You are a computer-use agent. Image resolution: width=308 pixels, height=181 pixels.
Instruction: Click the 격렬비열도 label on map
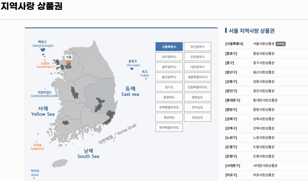(x=45, y=94)
